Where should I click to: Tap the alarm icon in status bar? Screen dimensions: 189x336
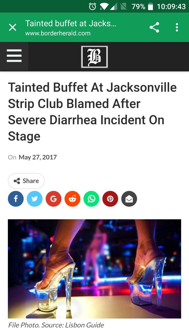[93, 7]
